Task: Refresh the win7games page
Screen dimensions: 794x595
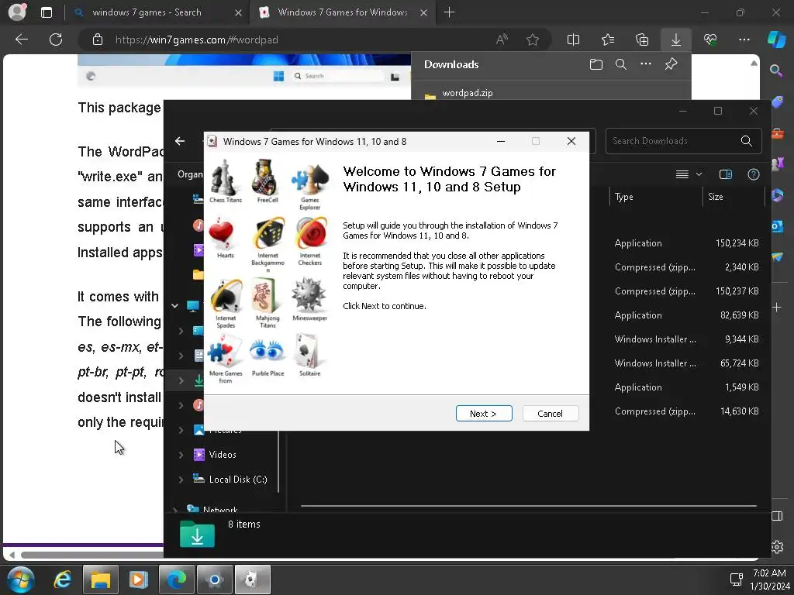Action: tap(56, 40)
